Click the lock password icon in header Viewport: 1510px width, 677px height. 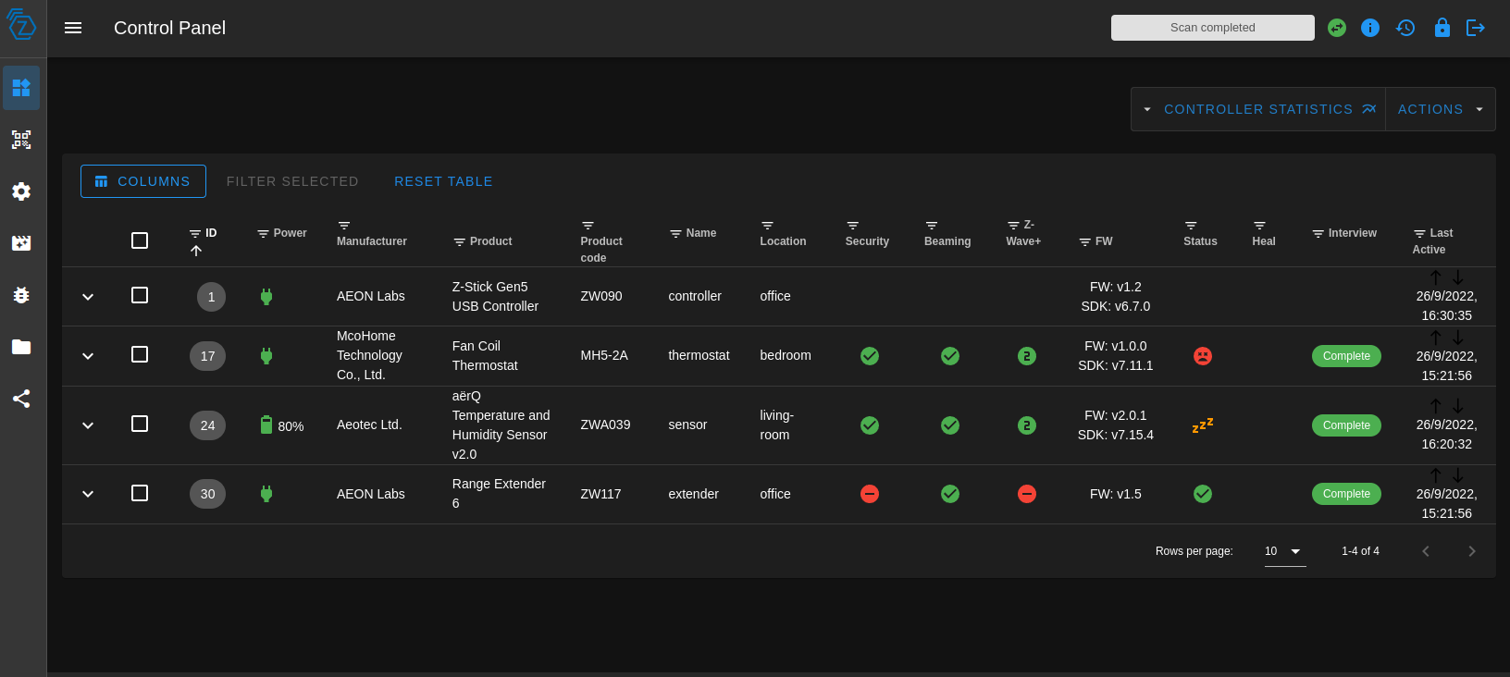(x=1442, y=28)
